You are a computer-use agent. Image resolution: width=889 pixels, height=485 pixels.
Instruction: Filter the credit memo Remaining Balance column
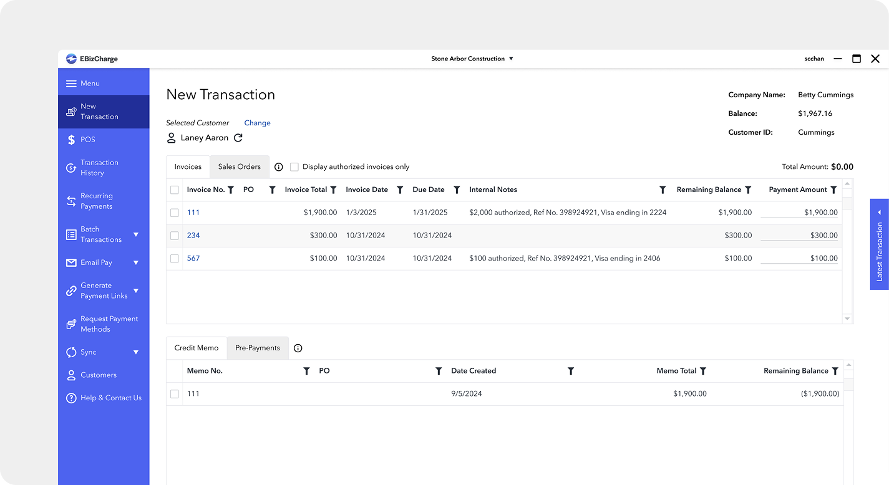[x=835, y=371]
